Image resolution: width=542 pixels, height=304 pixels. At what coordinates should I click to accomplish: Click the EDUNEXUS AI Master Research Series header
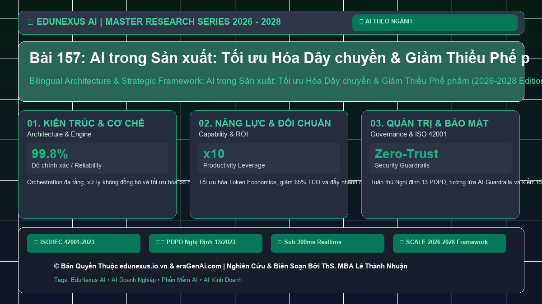coord(154,22)
